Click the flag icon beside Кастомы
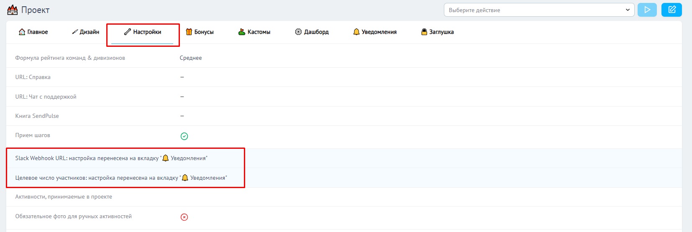Screen dimensions: 692x232 tap(241, 32)
